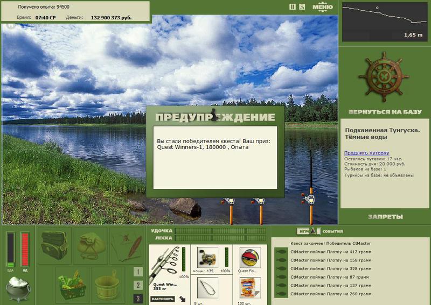Image resolution: width=431 pixels, height=305 pixels.
Task: Click the ЕДА food level bar
Action: coord(11,249)
